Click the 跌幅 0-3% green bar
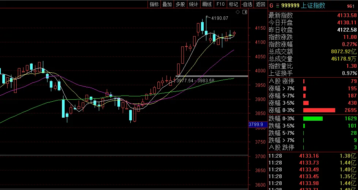This screenshot has height=190, width=358. click(313, 118)
